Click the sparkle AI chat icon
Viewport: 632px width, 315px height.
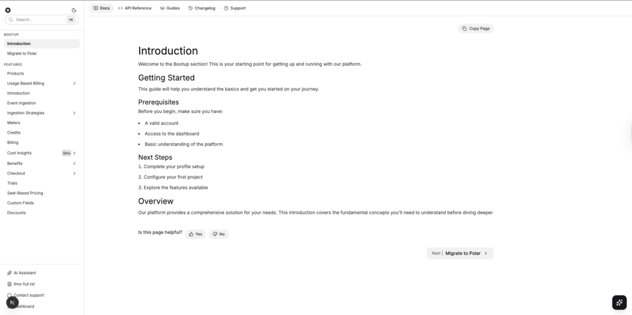(619, 302)
